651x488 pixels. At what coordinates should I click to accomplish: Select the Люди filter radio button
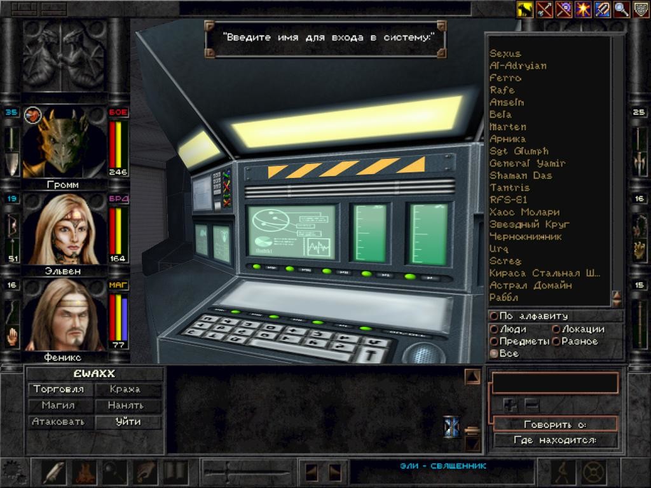509,329
